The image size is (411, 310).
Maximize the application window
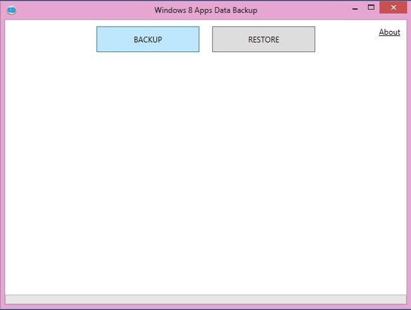371,8
